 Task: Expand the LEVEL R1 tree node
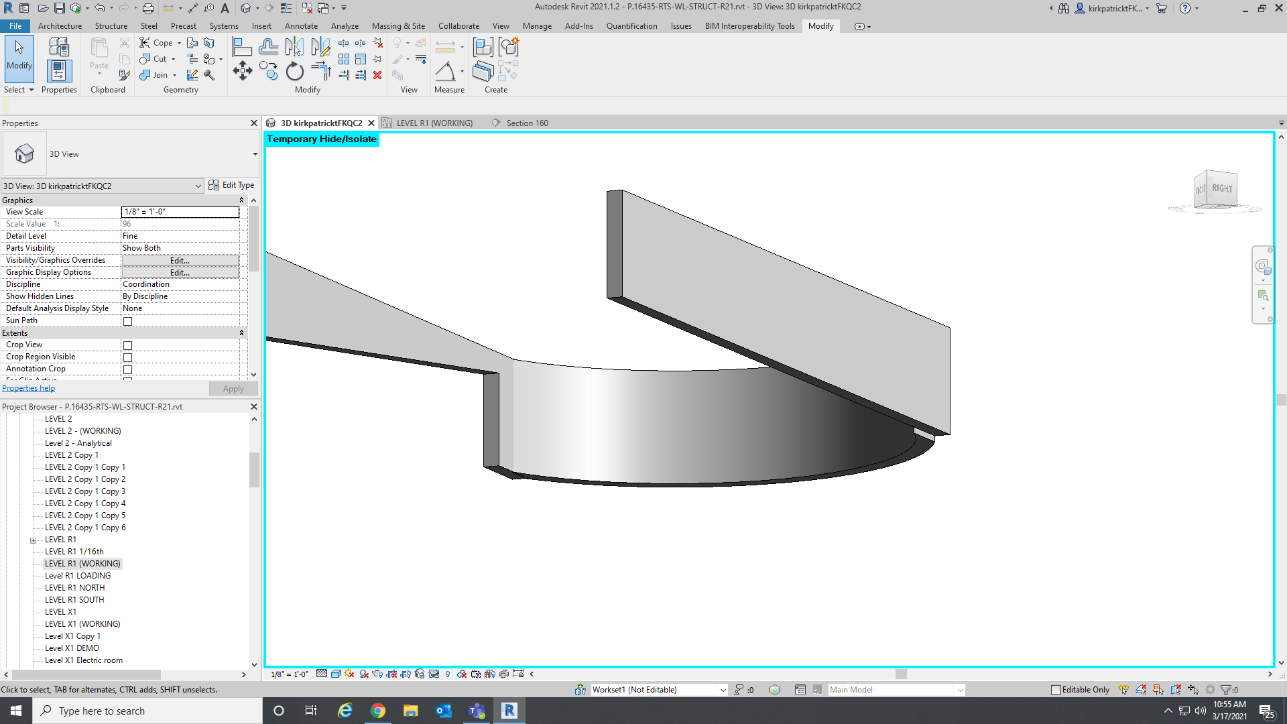[x=34, y=540]
